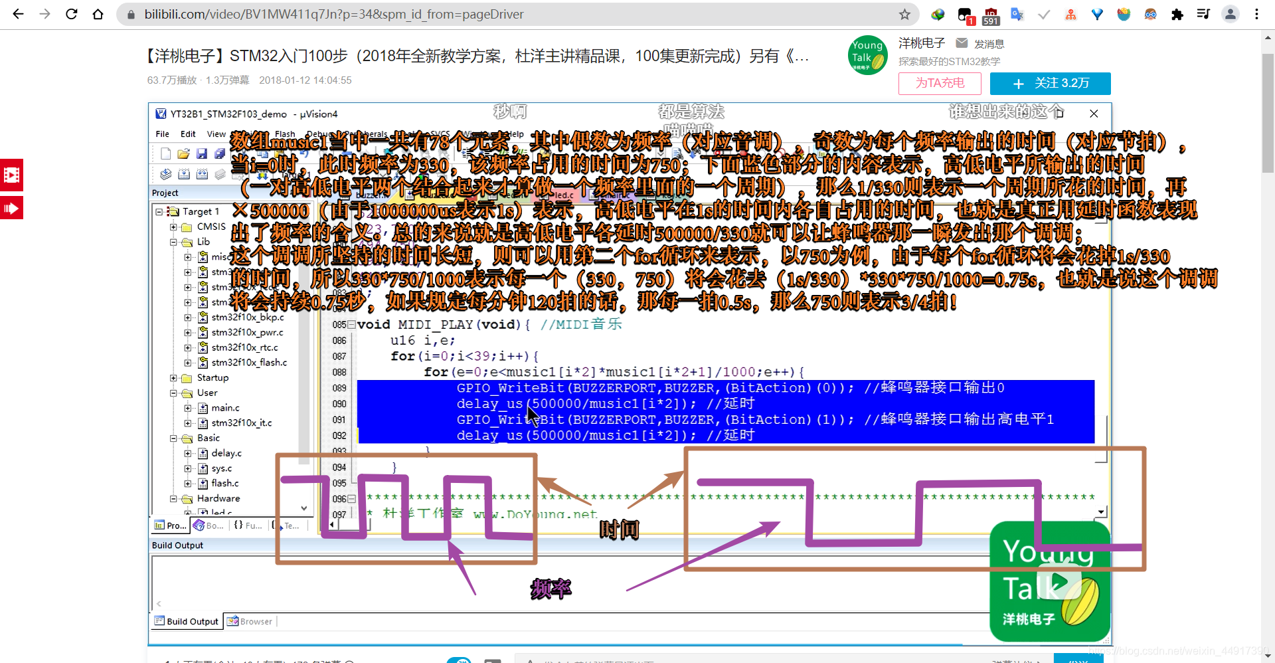Expand the Startup folder
The height and width of the screenshot is (663, 1275).
pyautogui.click(x=173, y=378)
